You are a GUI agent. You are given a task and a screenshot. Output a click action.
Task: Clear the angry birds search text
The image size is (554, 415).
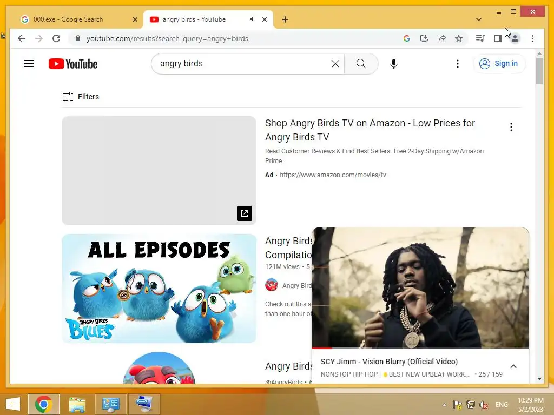coord(335,64)
